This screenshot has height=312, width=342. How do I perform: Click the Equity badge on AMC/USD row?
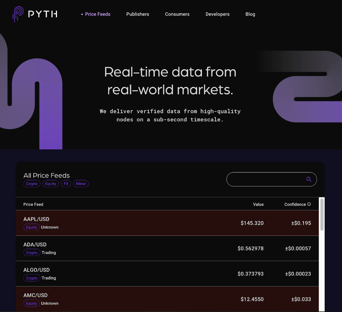(x=31, y=303)
